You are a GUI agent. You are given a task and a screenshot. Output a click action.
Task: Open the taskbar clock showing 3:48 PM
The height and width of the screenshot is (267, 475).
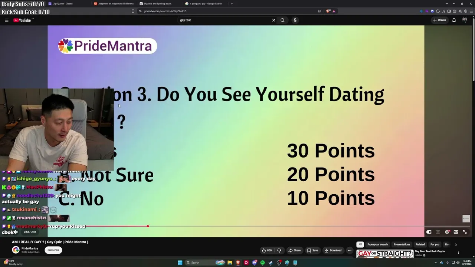click(466, 263)
